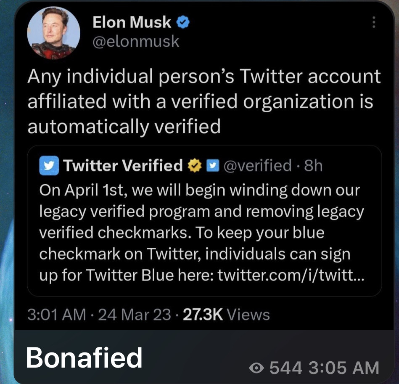
Task: Click the "3:01 AM" tweet timestamp
Action: (x=56, y=314)
